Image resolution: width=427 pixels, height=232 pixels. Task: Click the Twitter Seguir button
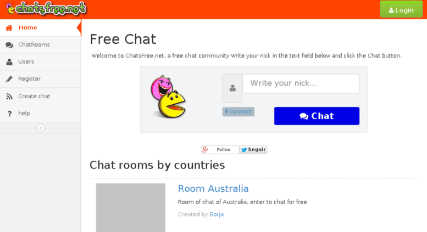253,149
